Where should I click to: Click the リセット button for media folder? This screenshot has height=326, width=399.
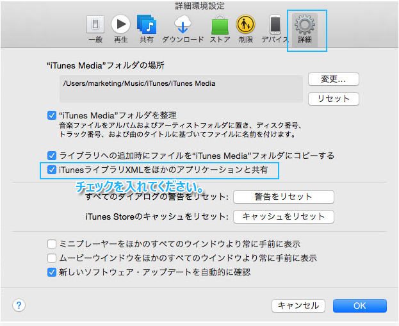333,99
